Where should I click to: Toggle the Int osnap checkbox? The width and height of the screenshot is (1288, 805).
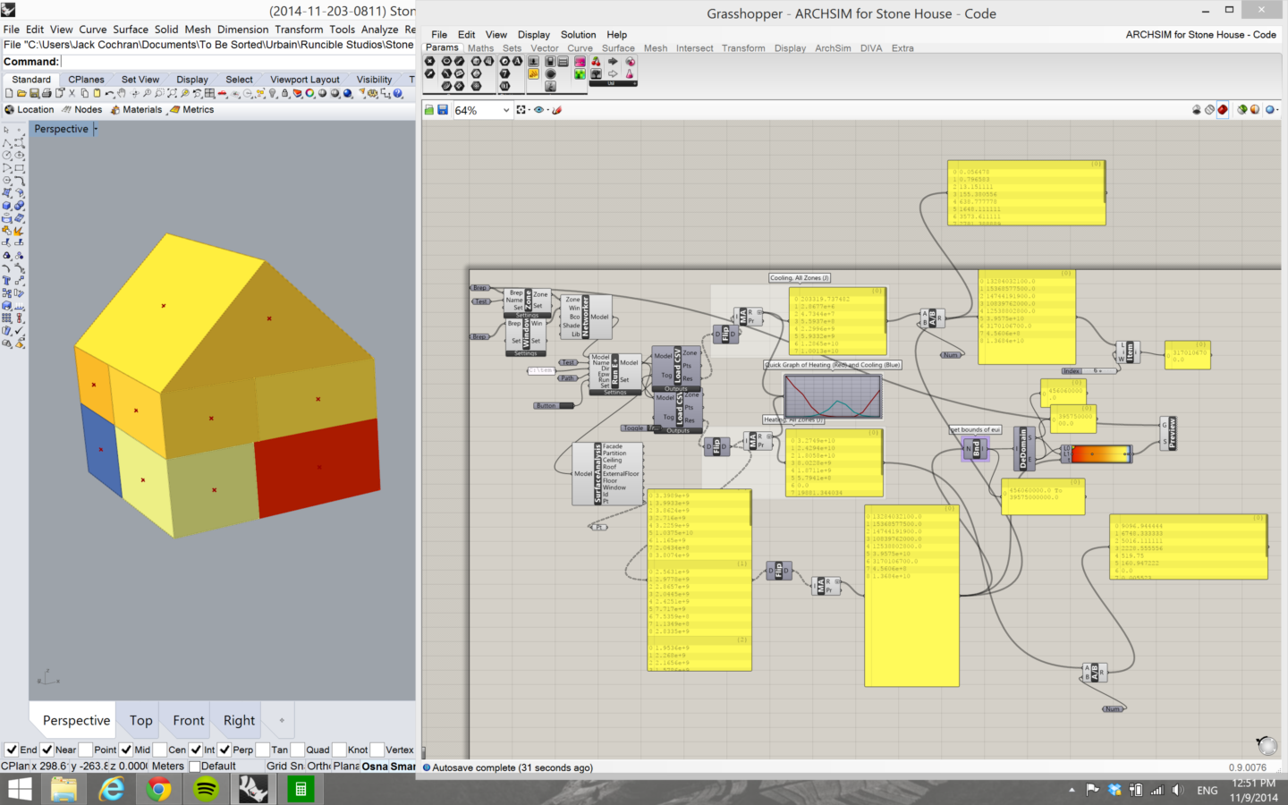coord(195,750)
